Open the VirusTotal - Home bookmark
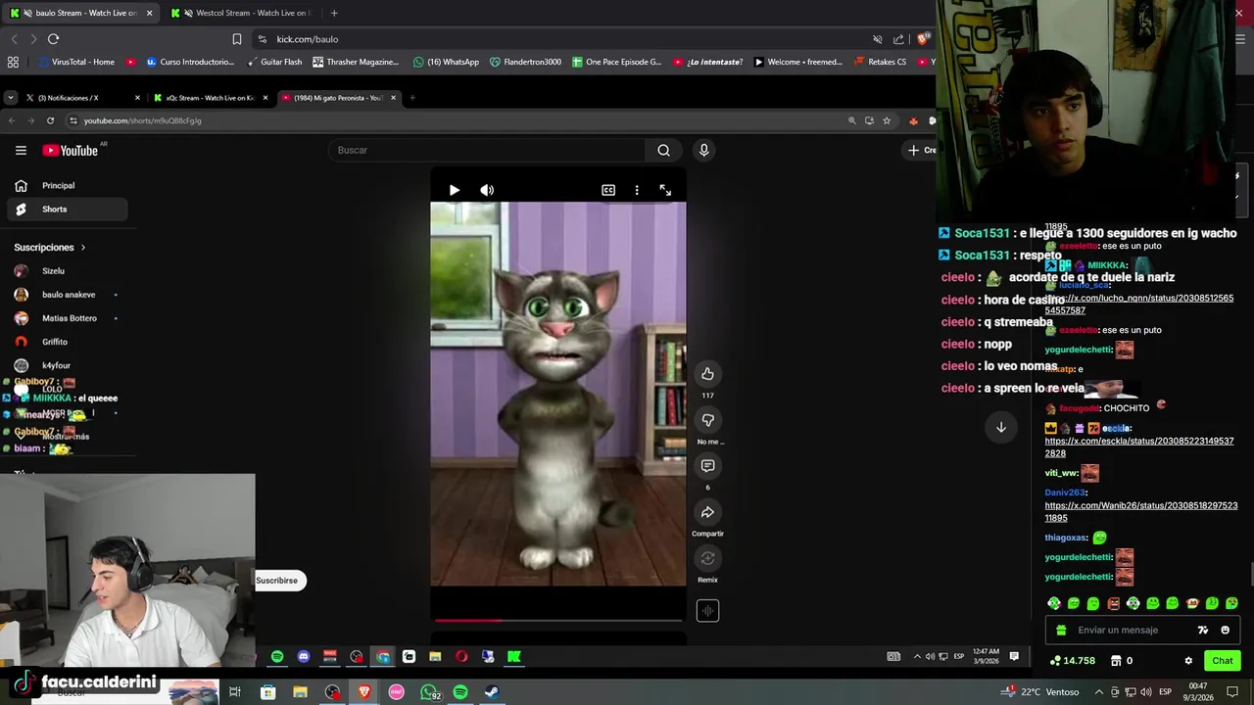Viewport: 1254px width, 705px height. pos(76,62)
